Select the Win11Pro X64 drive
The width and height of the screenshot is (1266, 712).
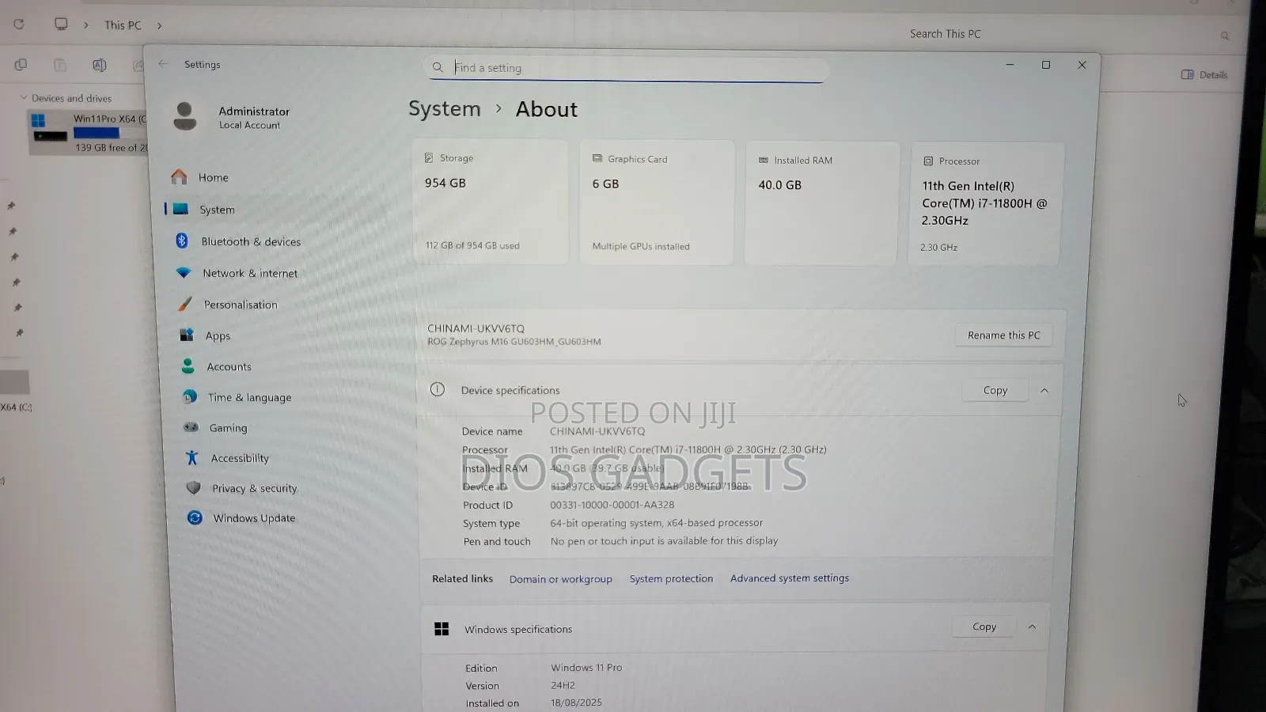(89, 132)
